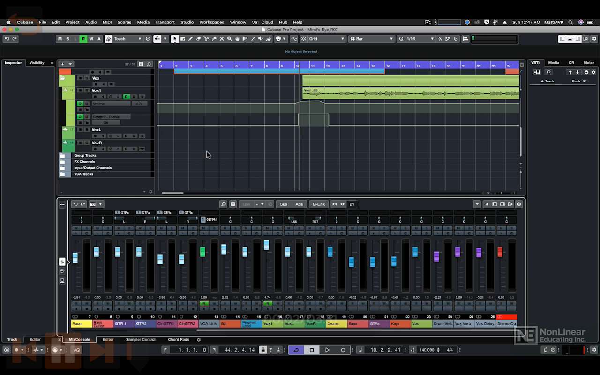
Task: Select the Scissors split tool
Action: (206, 39)
